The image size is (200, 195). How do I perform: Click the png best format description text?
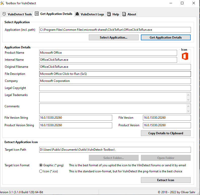pos(128,165)
